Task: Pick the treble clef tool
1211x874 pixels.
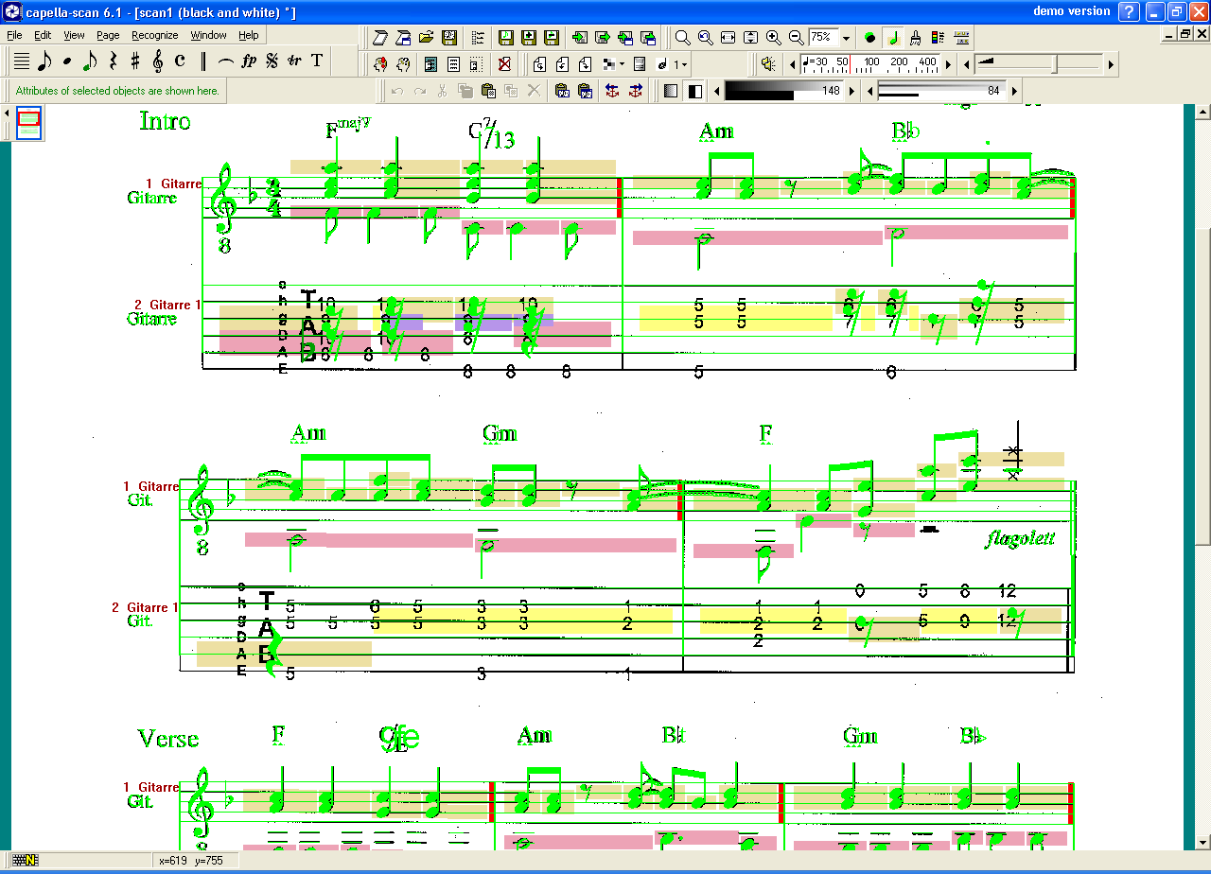Action: [x=158, y=61]
